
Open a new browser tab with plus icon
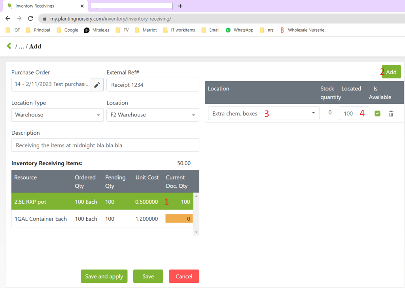click(180, 6)
